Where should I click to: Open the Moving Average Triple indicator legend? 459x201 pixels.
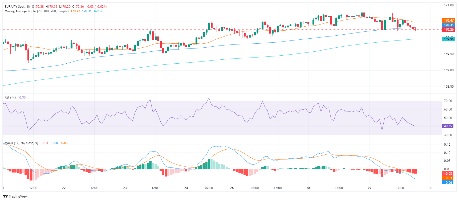[36, 11]
